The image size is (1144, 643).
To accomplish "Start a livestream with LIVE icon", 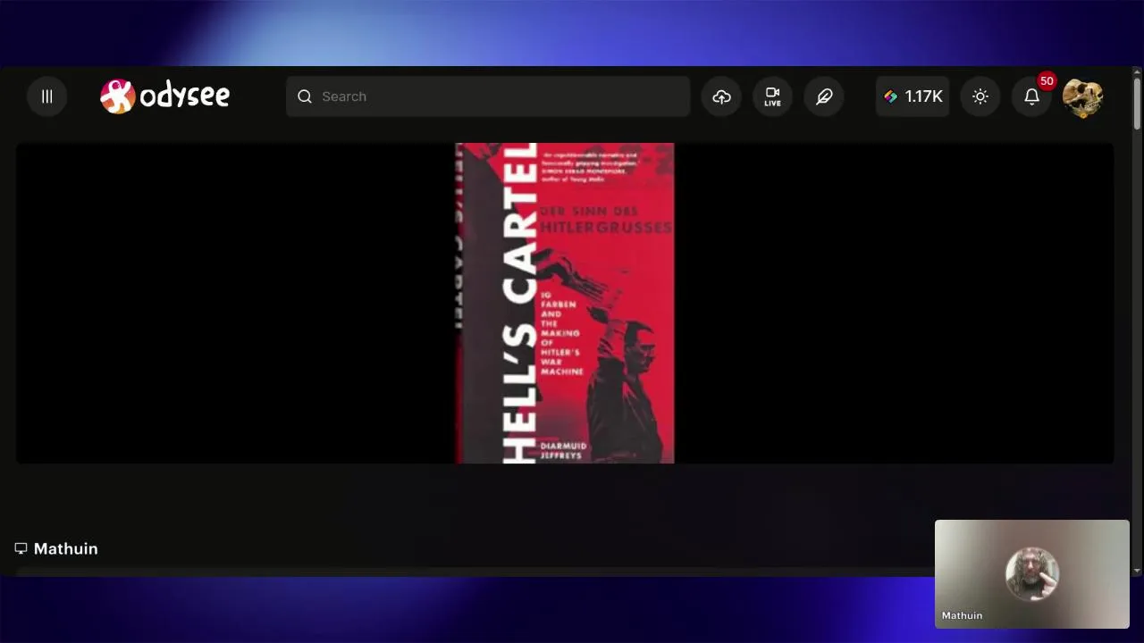I will click(773, 96).
